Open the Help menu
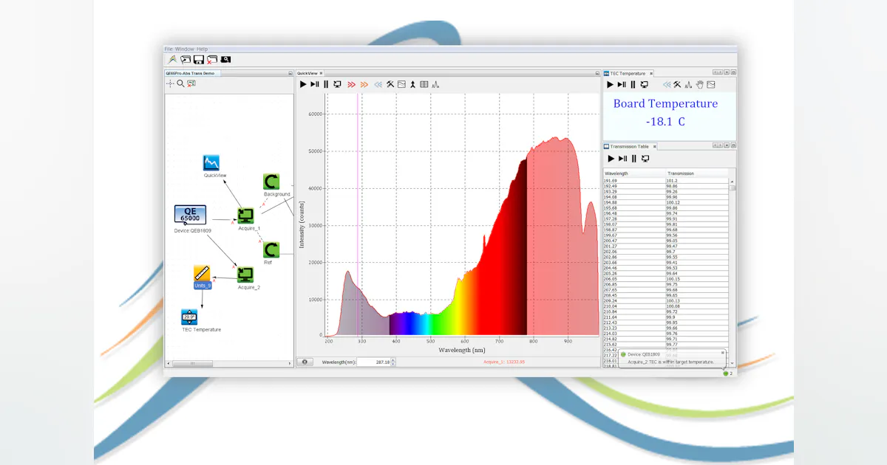Image resolution: width=887 pixels, height=465 pixels. tap(203, 49)
